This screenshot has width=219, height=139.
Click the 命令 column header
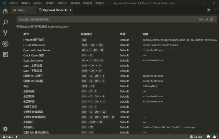coord(26,34)
